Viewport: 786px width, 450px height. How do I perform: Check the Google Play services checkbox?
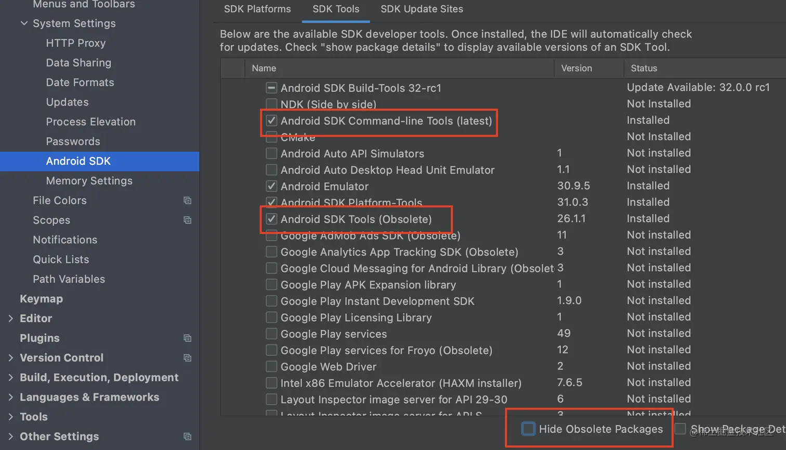271,334
